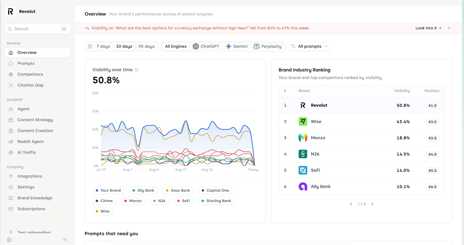This screenshot has height=245, width=464.
Task: Toggle the N26 series in the chart legend
Action: [159, 201]
